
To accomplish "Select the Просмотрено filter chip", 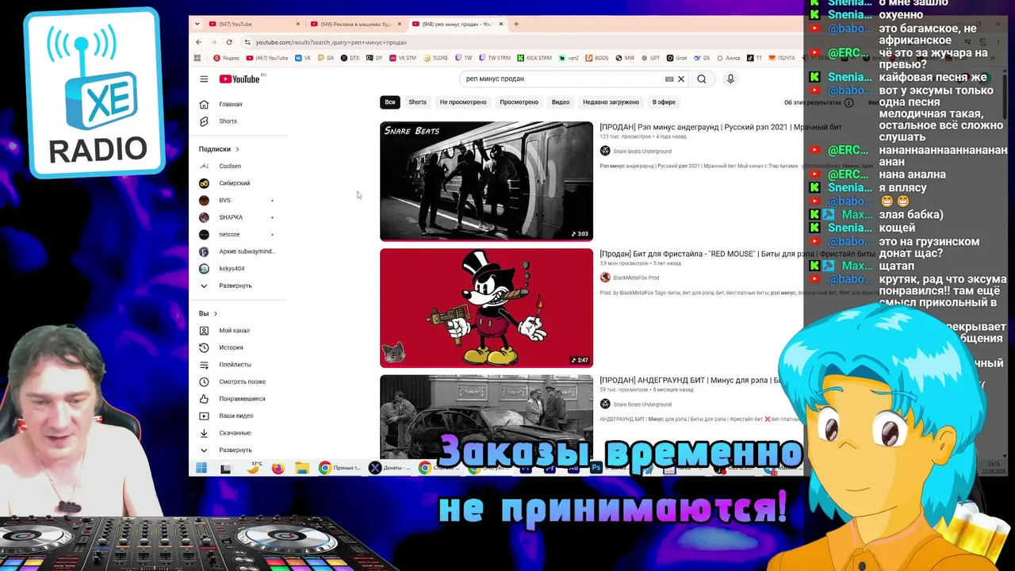I will pyautogui.click(x=519, y=102).
